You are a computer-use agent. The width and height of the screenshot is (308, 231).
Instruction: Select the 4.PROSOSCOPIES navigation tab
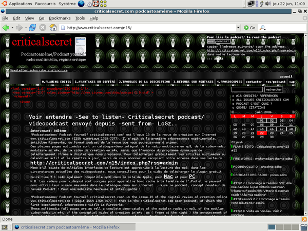tap(229, 82)
